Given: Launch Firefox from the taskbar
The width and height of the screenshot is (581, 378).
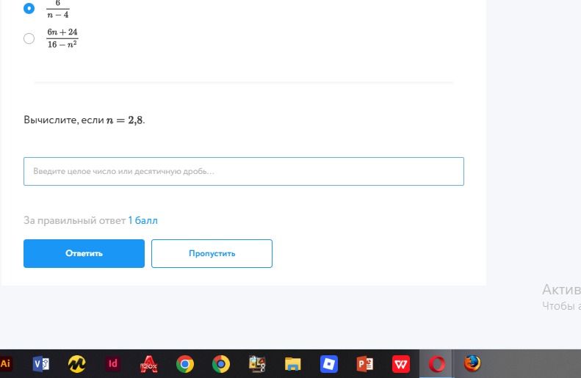Looking at the screenshot, I should 472,363.
